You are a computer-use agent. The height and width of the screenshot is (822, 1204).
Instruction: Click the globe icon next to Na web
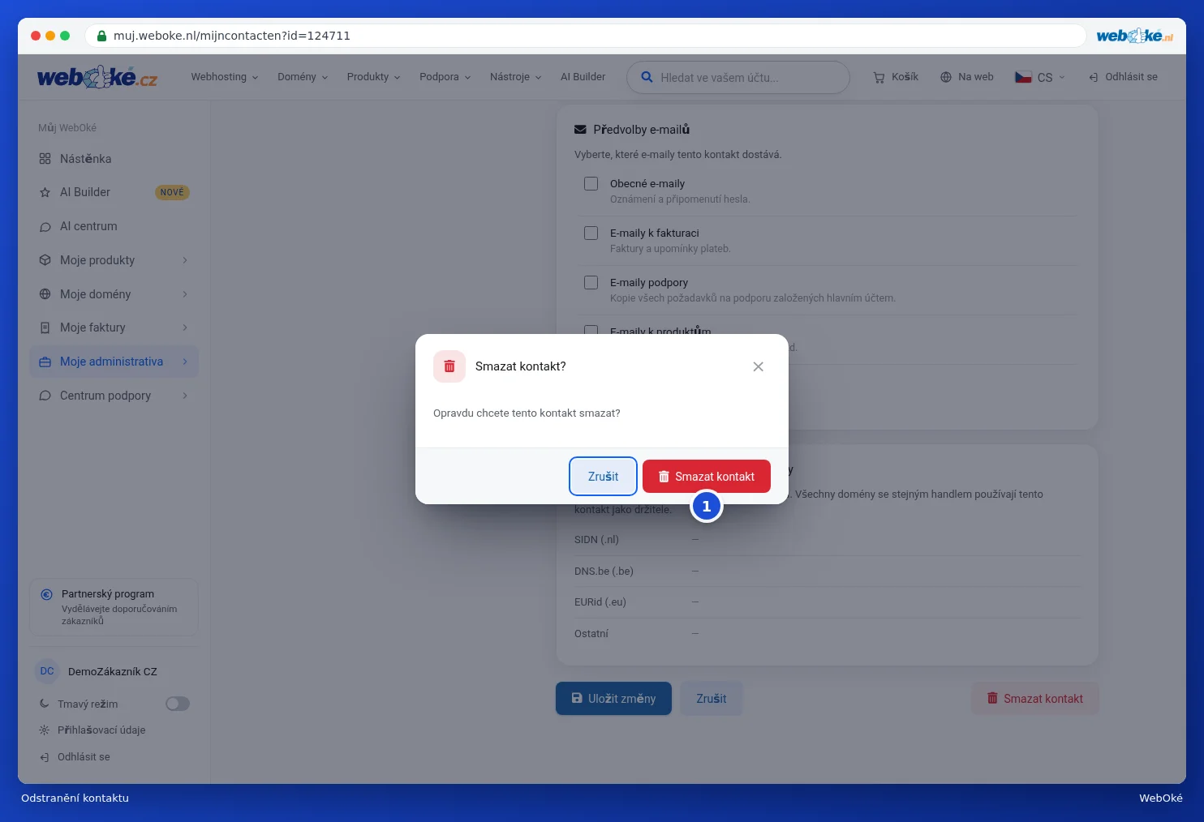tap(946, 77)
